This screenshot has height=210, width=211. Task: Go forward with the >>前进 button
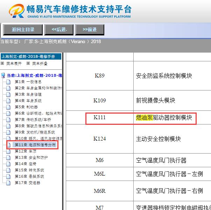coord(90,30)
